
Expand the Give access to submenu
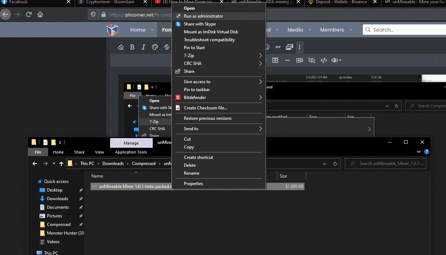pos(261,82)
